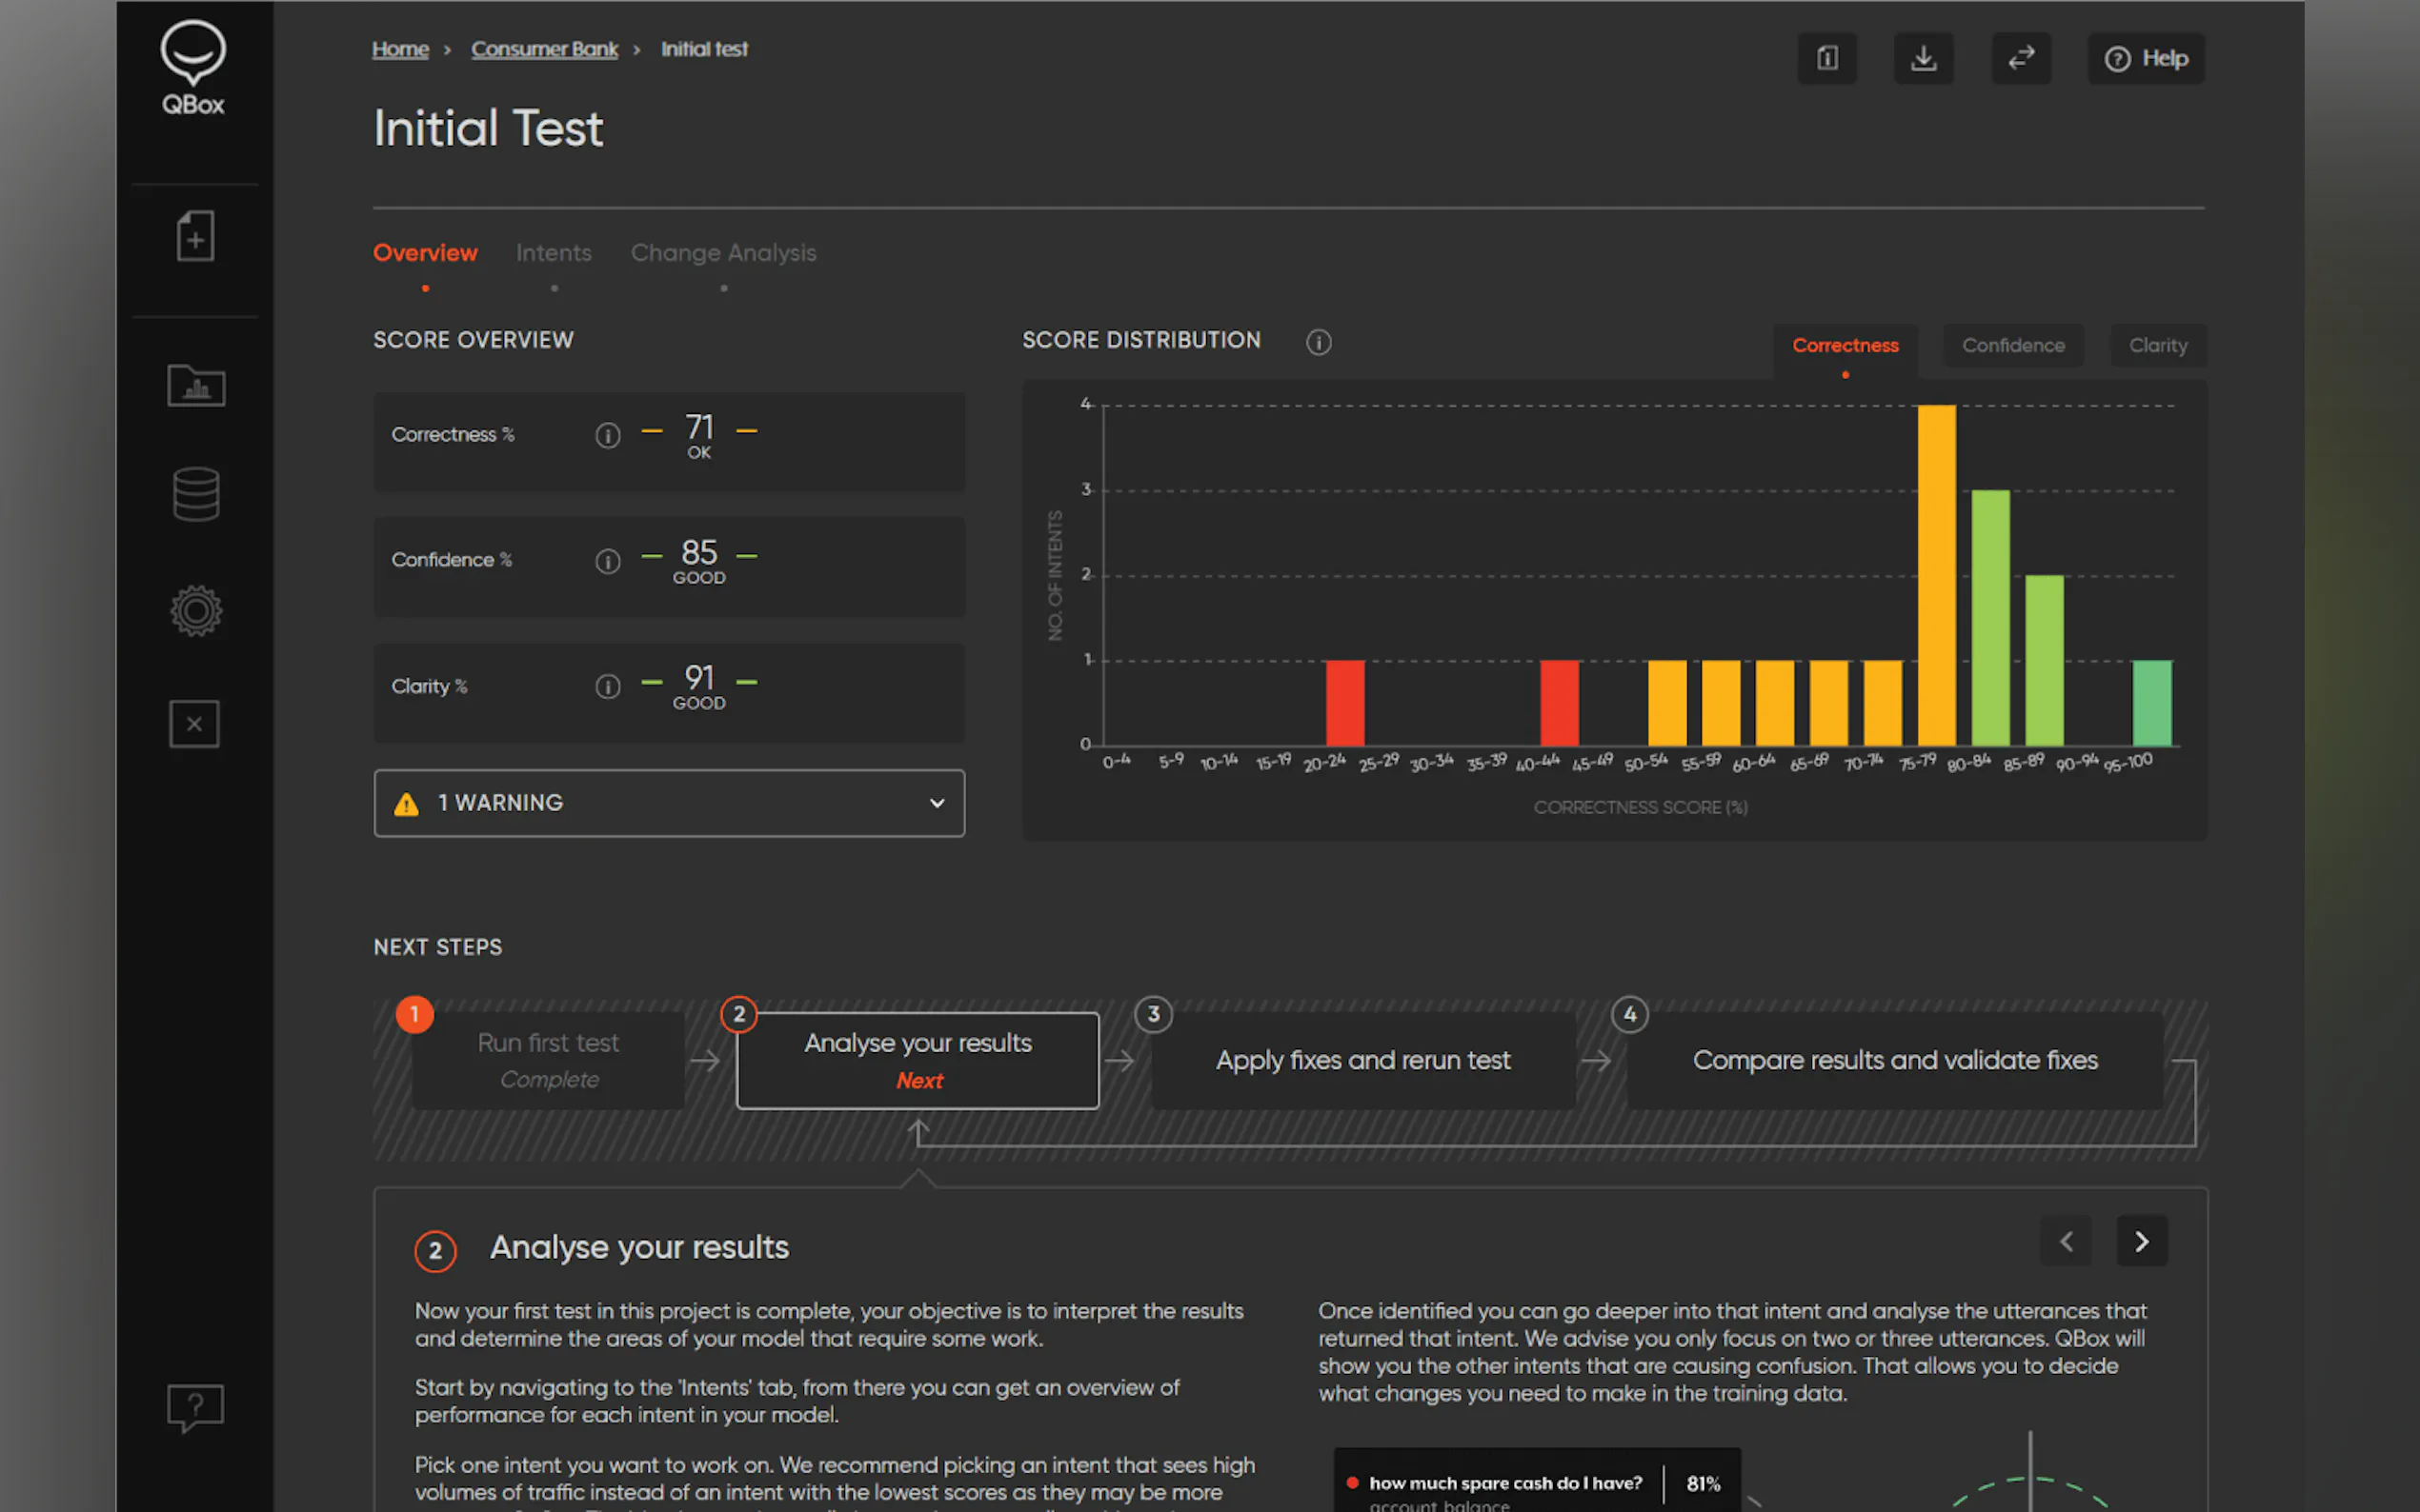The width and height of the screenshot is (2420, 1512).
Task: Click the swap arrows icon in toolbar
Action: 2020,58
